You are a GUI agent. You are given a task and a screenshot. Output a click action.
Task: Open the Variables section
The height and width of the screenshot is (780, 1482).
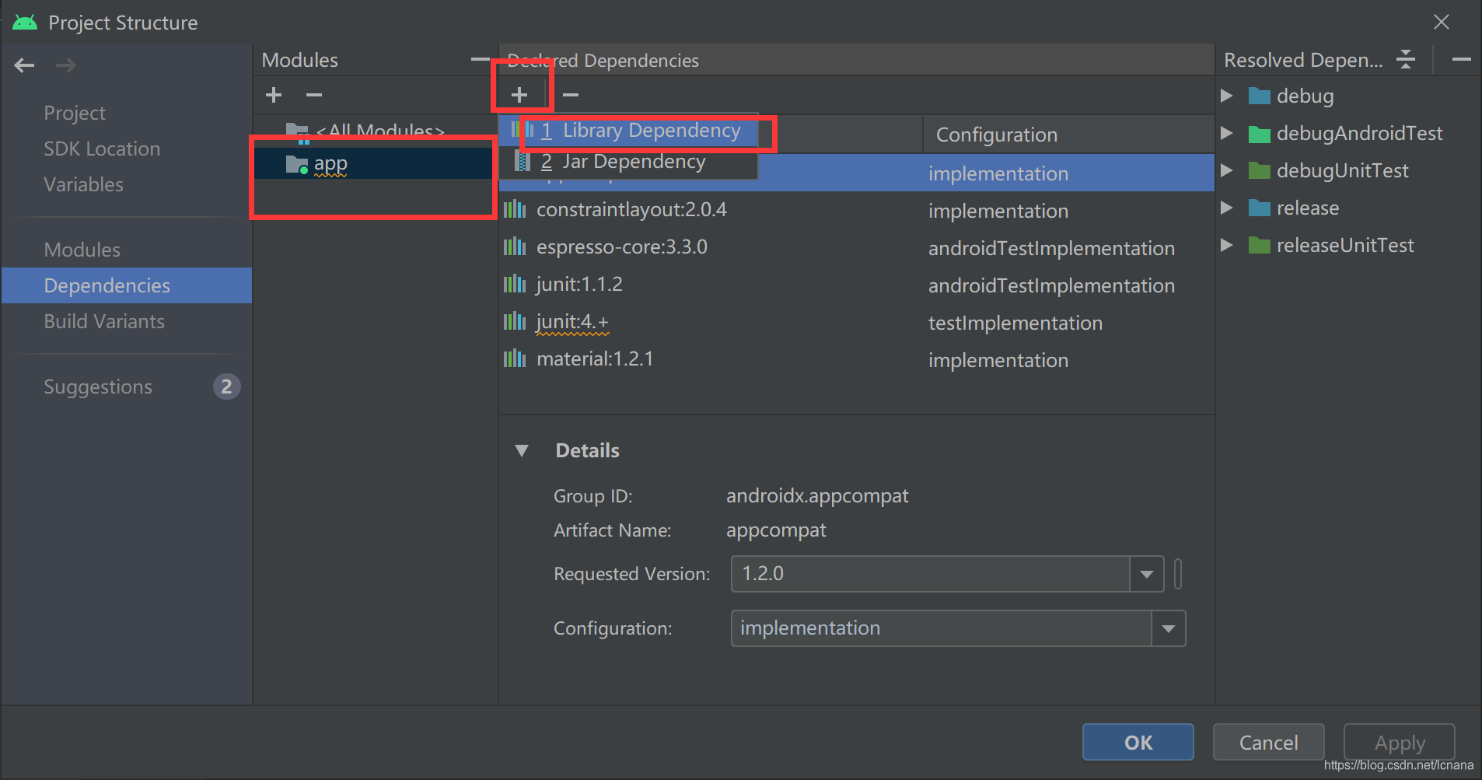point(83,184)
